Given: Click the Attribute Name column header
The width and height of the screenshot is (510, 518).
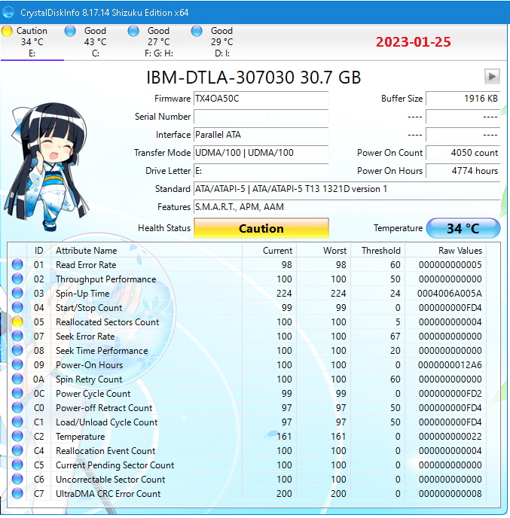Looking at the screenshot, I should click(147, 251).
